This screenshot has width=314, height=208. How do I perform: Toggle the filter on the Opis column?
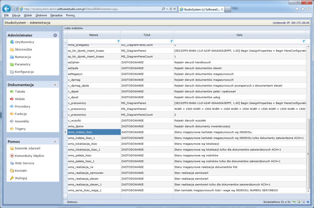coord(304,41)
